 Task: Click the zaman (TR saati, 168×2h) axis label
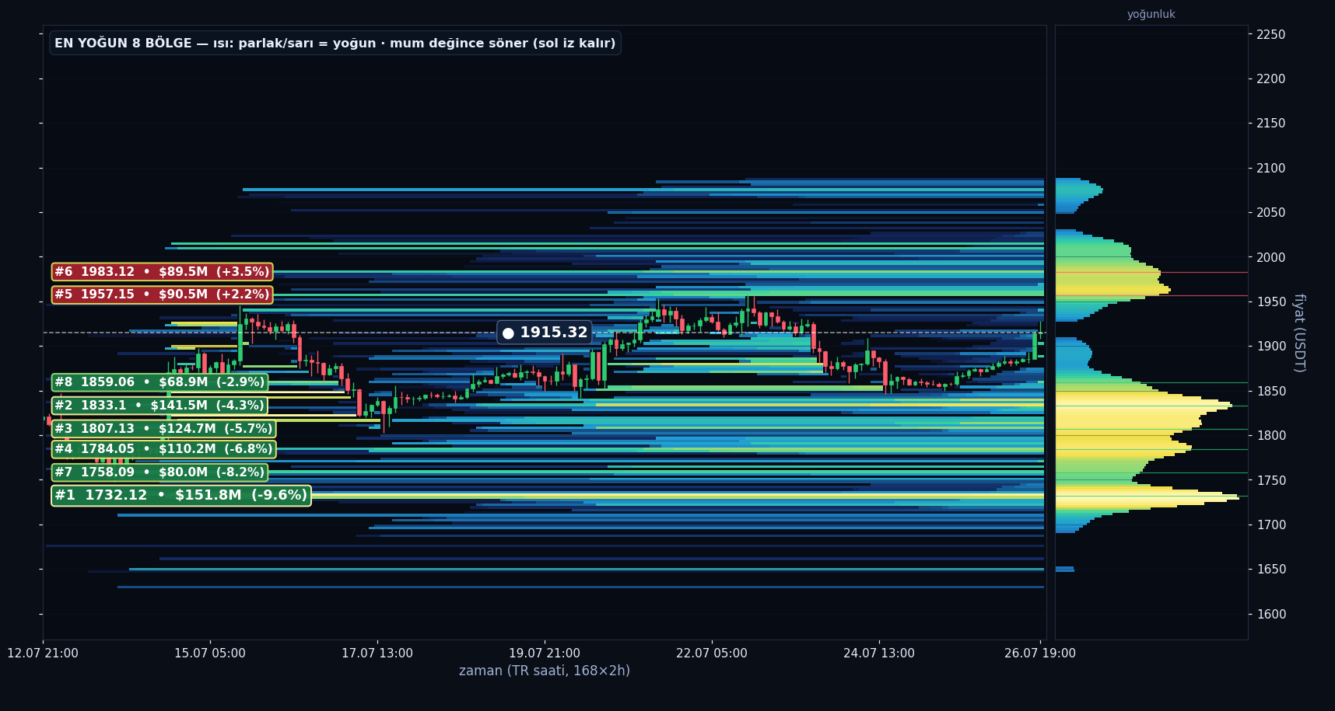point(545,671)
